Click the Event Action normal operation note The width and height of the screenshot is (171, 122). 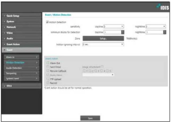click(68, 88)
